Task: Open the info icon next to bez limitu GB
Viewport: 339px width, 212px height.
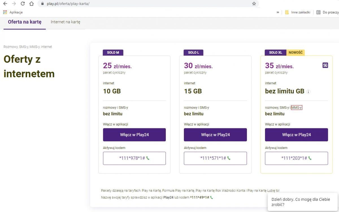Action: (x=308, y=92)
